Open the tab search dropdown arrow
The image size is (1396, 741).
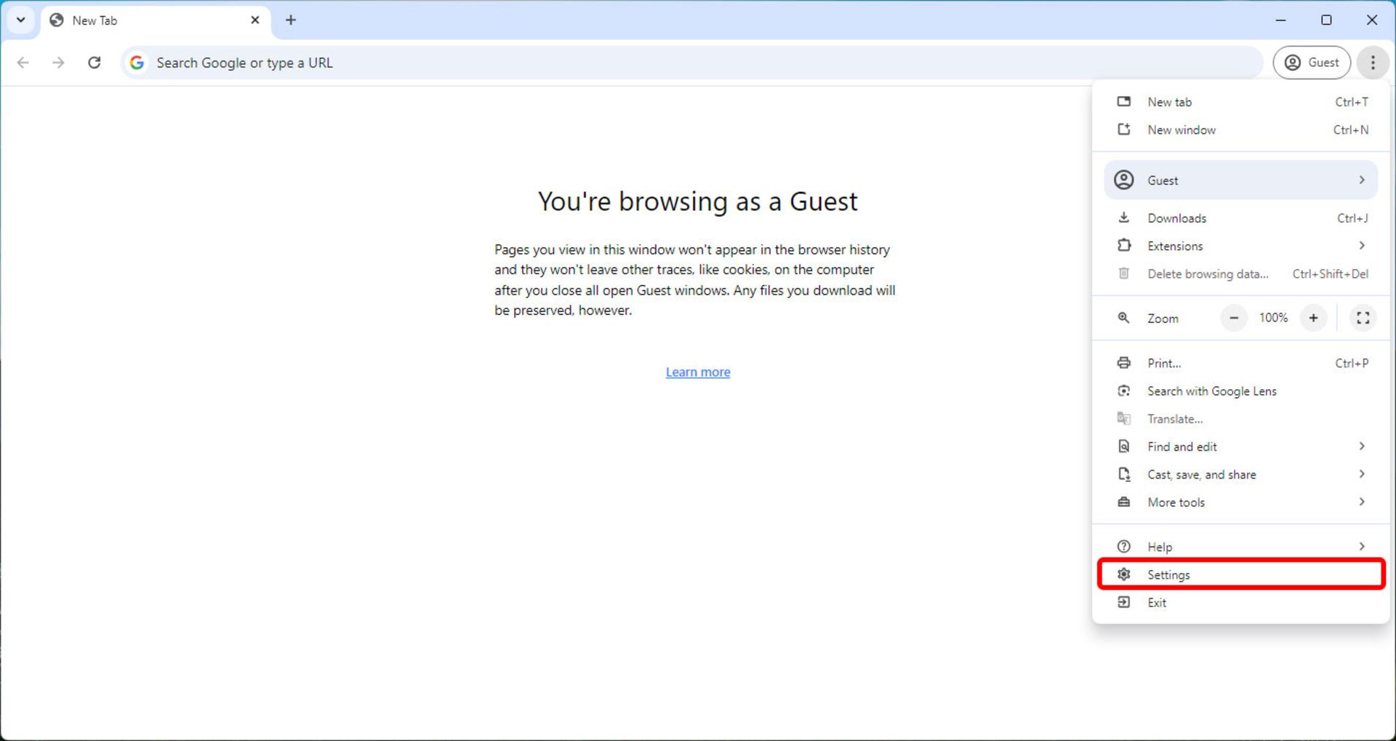[x=21, y=20]
